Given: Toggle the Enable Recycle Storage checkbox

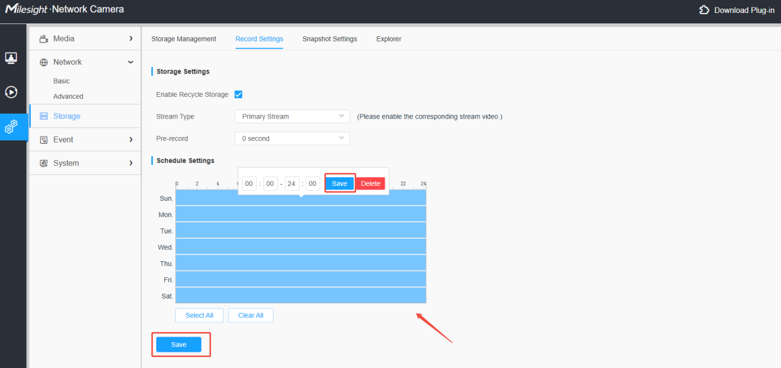Looking at the screenshot, I should coord(238,94).
